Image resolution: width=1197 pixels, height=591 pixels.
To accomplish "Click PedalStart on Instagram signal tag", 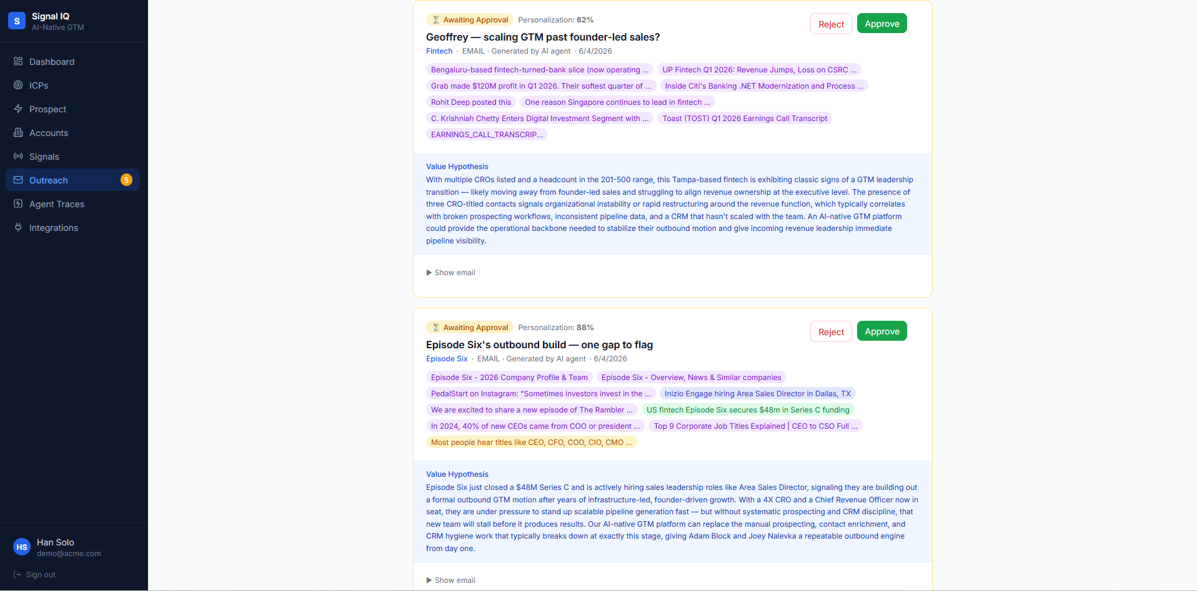I will pyautogui.click(x=541, y=393).
